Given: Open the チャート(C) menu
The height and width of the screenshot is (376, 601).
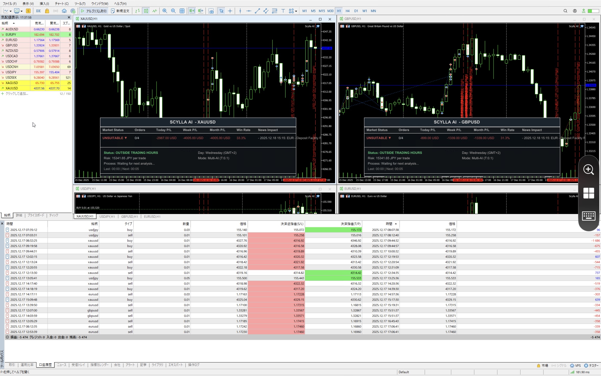Looking at the screenshot, I should pyautogui.click(x=62, y=4).
